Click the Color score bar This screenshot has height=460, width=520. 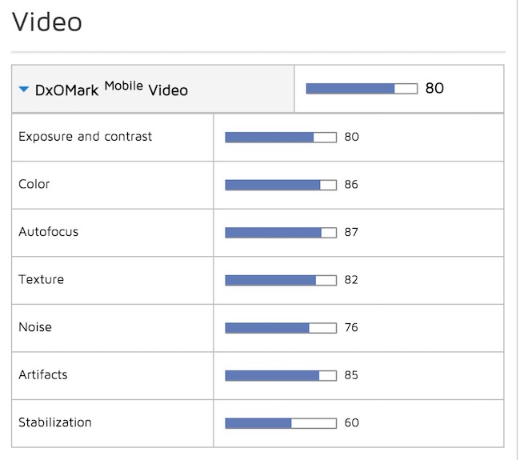[281, 185]
